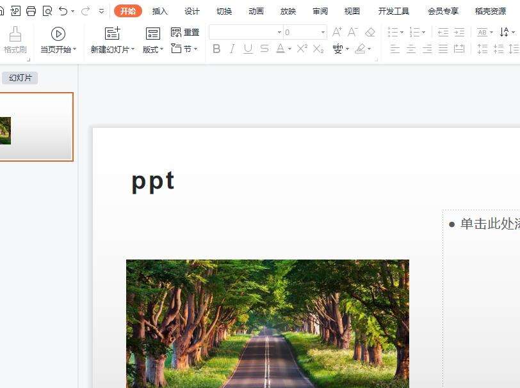Screen dimensions: 520x388
Task: Apply the font color A button
Action: (280, 49)
